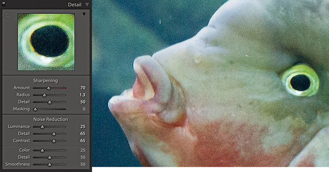This screenshot has width=329, height=172.
Task: Click the Color label
Action: (x=24, y=150)
